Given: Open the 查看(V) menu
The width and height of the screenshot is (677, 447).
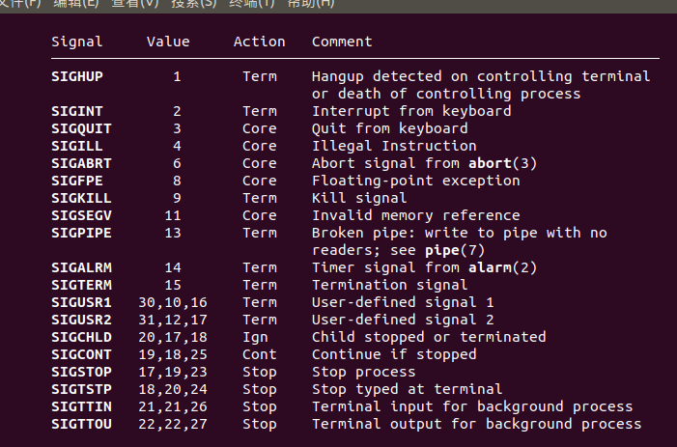Looking at the screenshot, I should (x=136, y=4).
